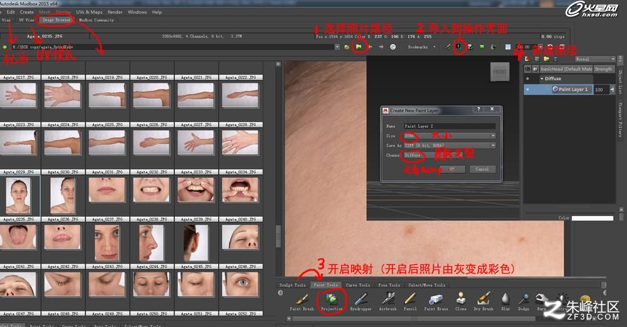This screenshot has height=327, width=627.
Task: Switch to the Paint Tools tab
Action: pos(325,285)
